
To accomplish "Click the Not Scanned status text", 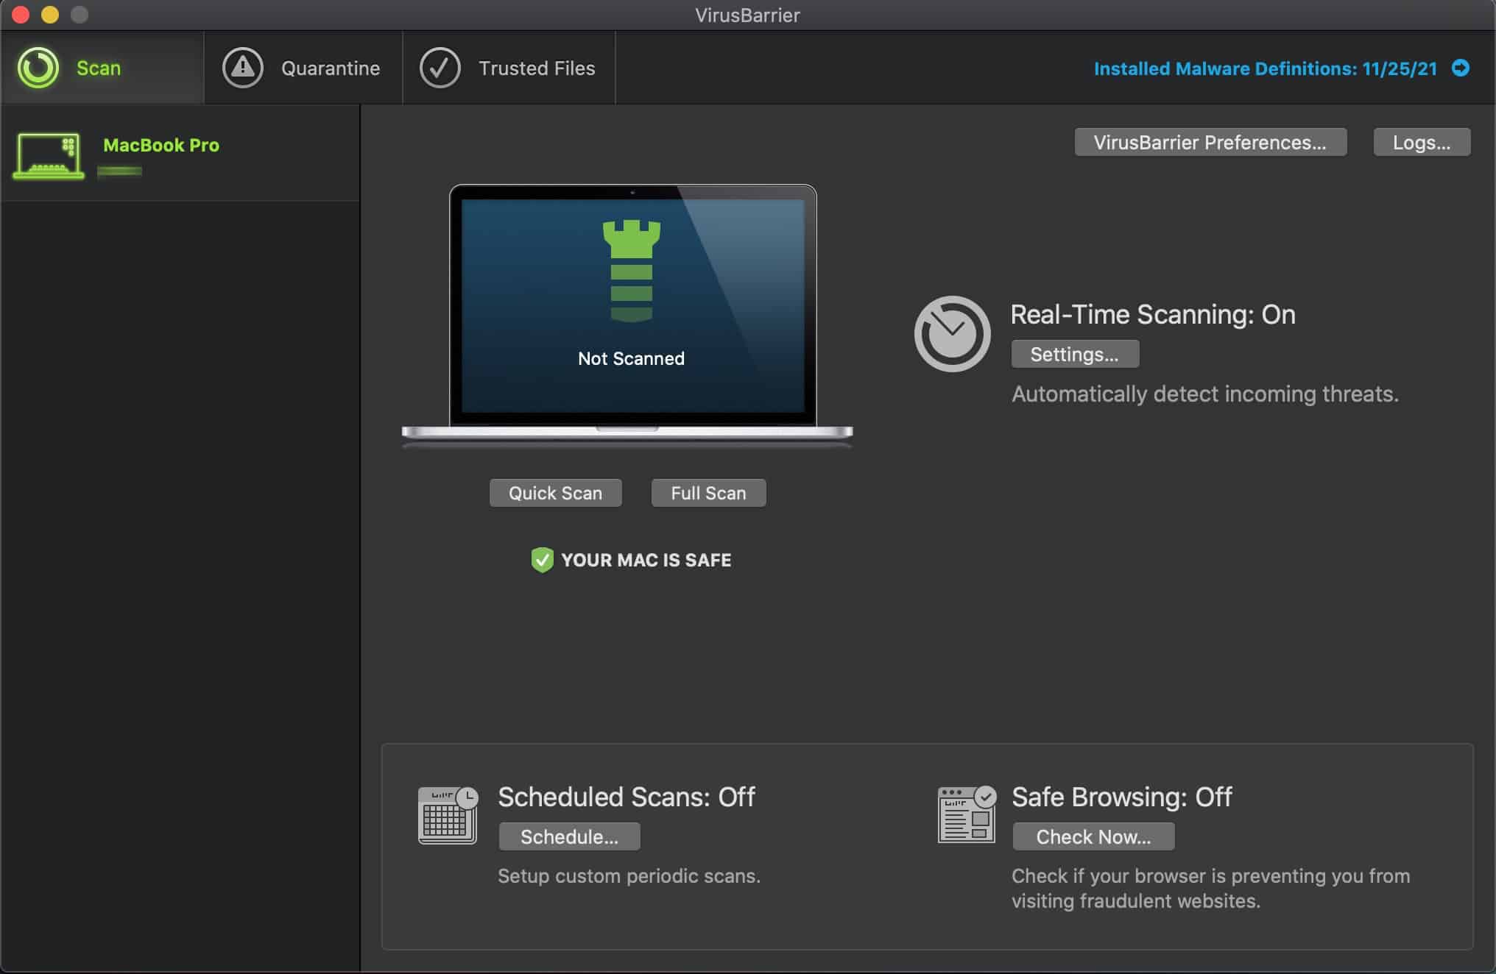I will [x=631, y=358].
